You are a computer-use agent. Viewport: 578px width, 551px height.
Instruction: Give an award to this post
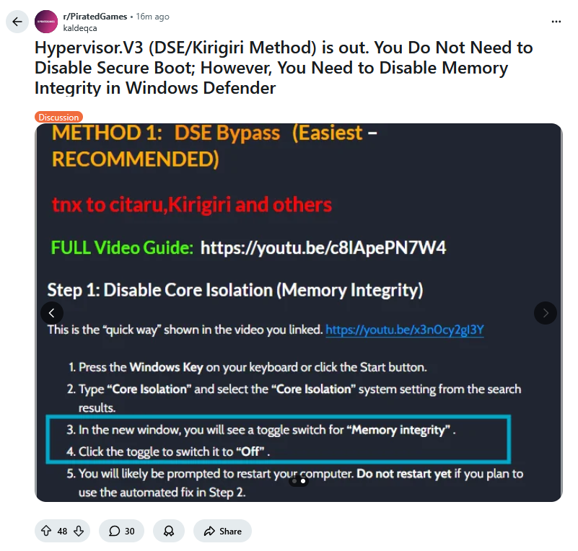(169, 531)
